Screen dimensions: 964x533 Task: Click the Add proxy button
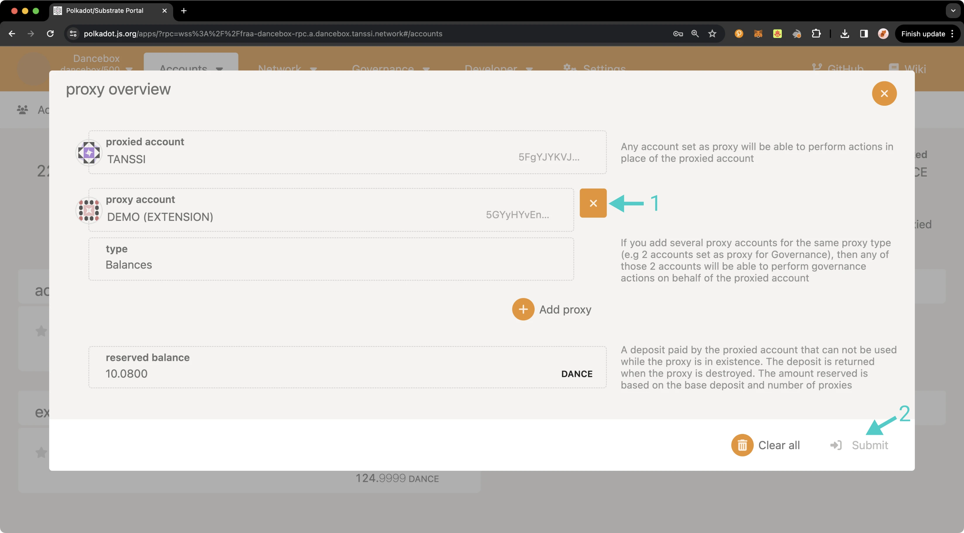coord(552,309)
